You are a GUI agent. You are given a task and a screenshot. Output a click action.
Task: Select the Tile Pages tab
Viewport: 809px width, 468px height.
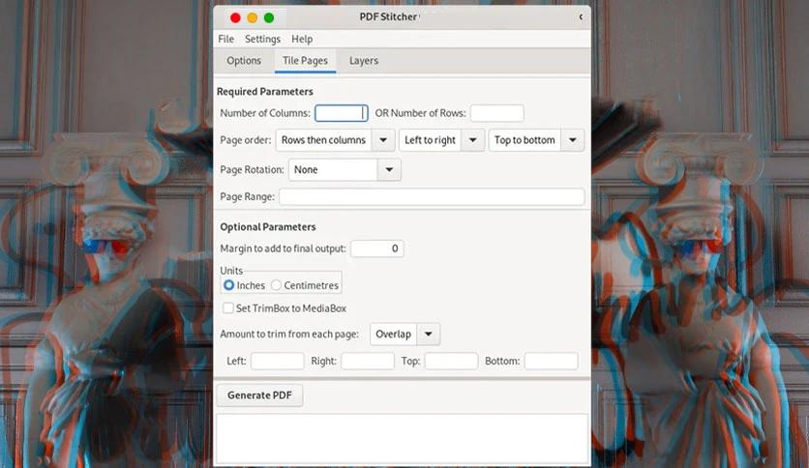(305, 61)
